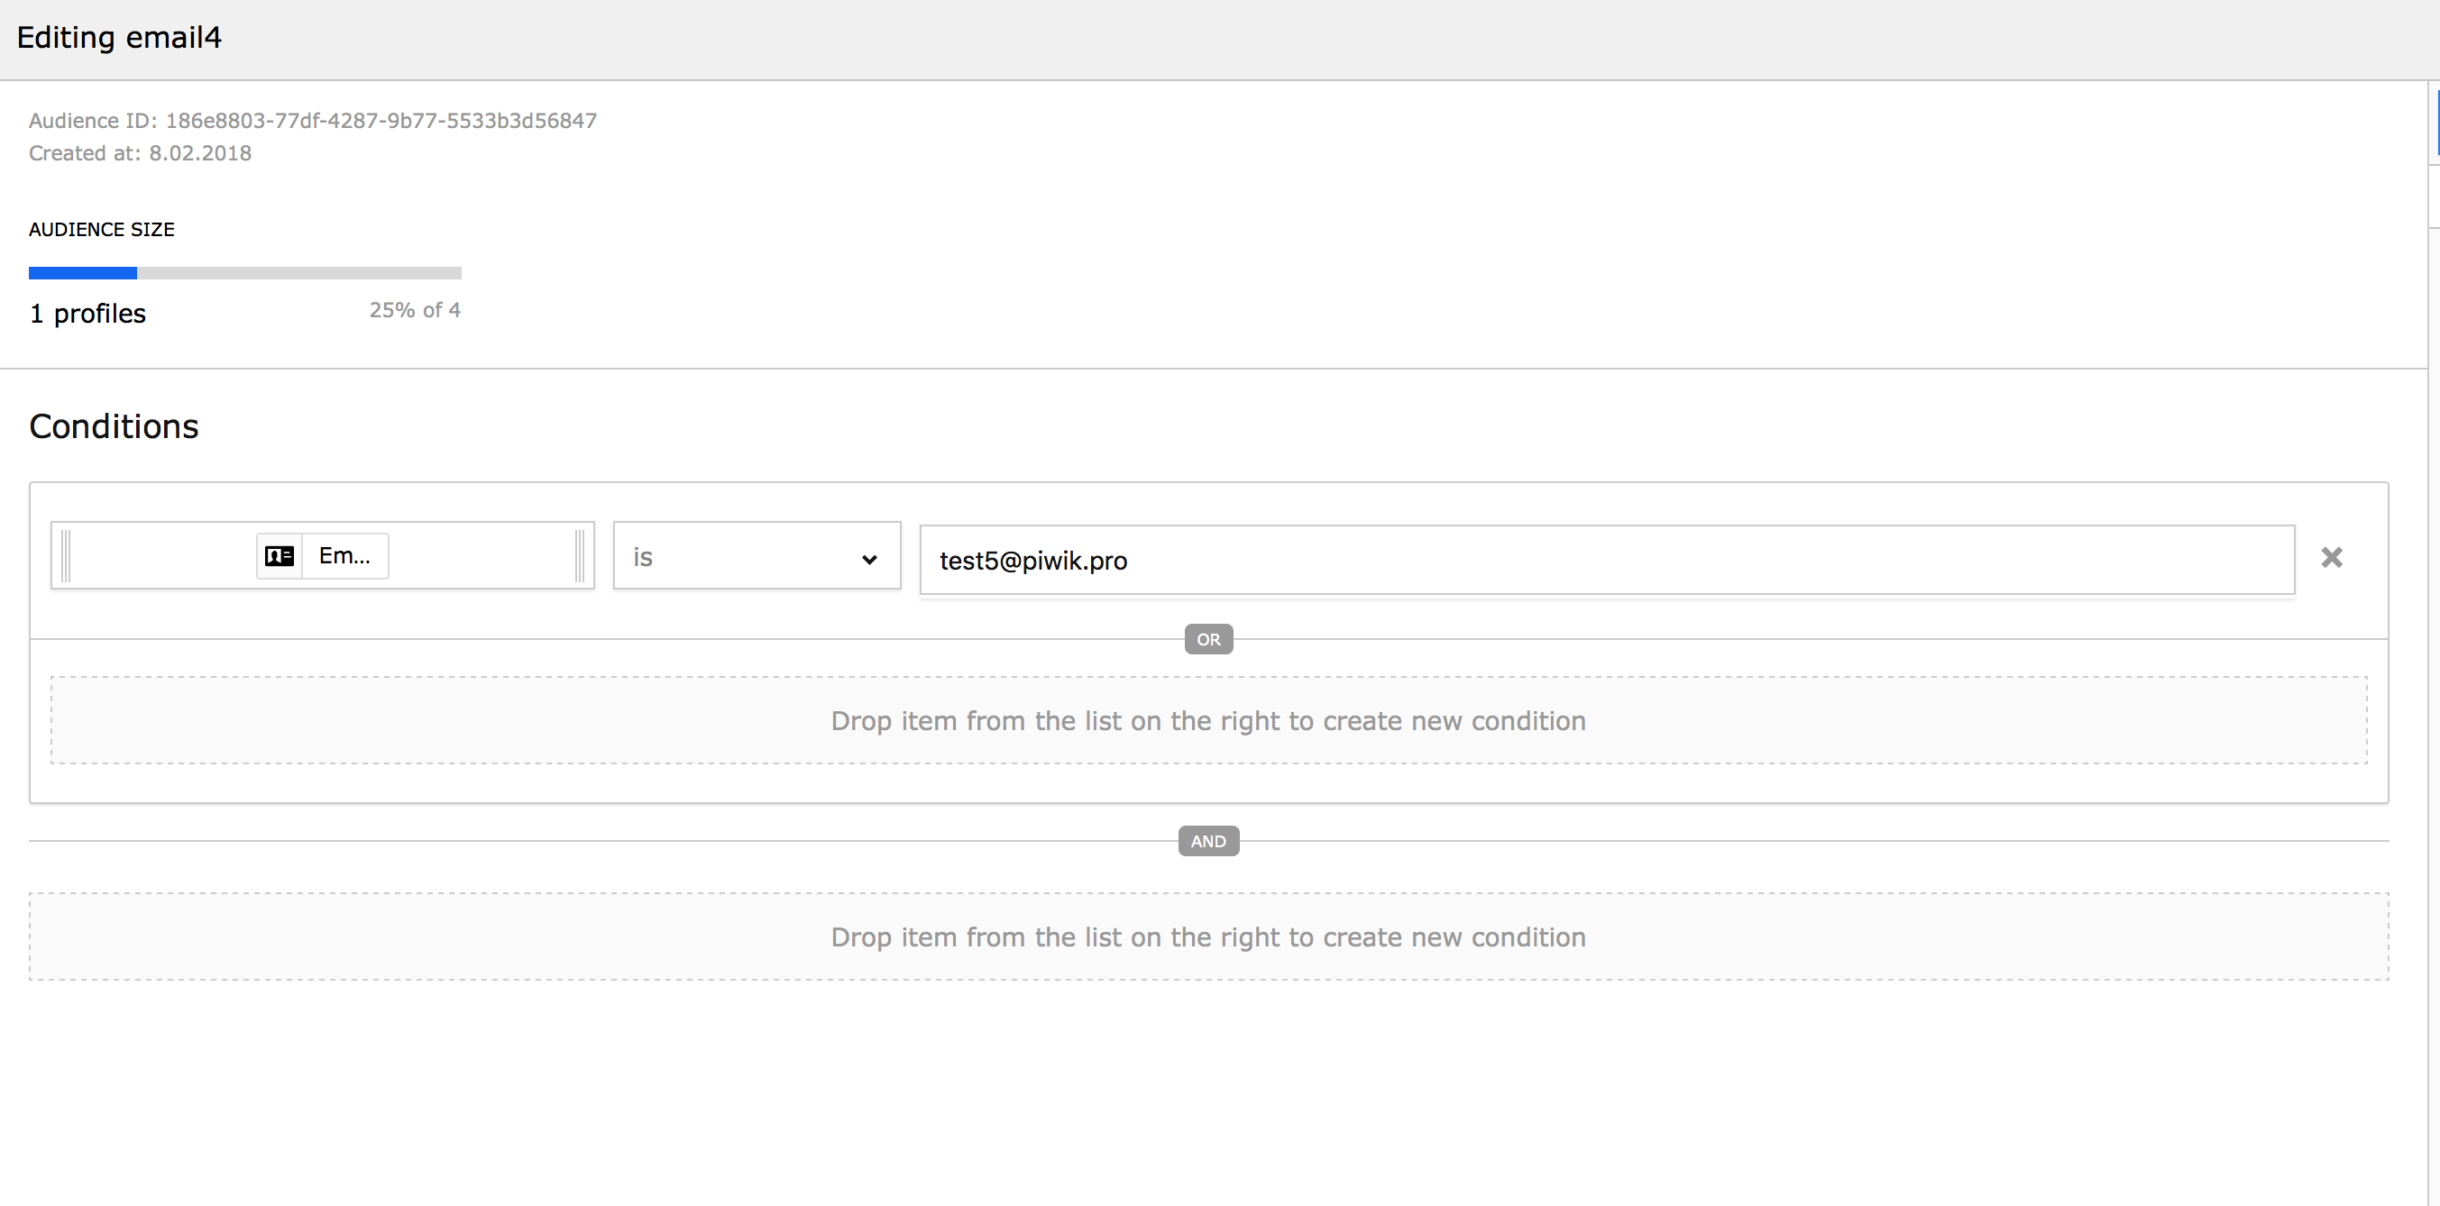Open the 'is' operator dropdown
The width and height of the screenshot is (2440, 1206).
[x=757, y=555]
